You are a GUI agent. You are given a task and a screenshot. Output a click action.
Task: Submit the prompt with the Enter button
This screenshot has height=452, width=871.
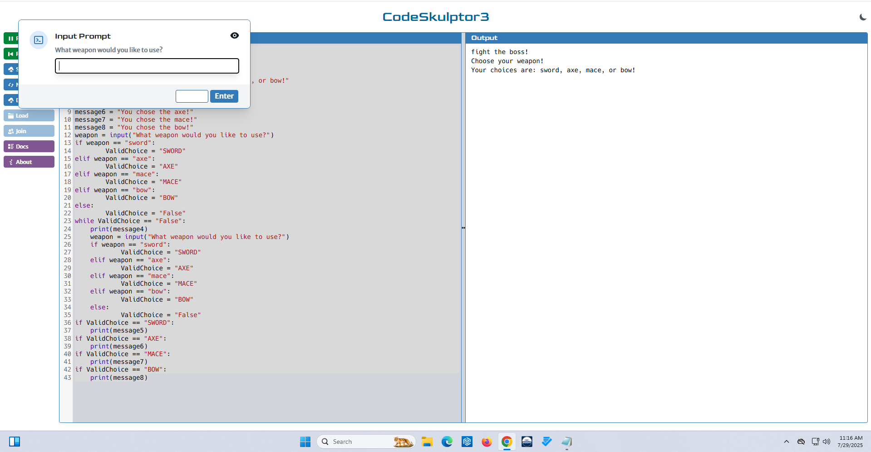pyautogui.click(x=224, y=96)
